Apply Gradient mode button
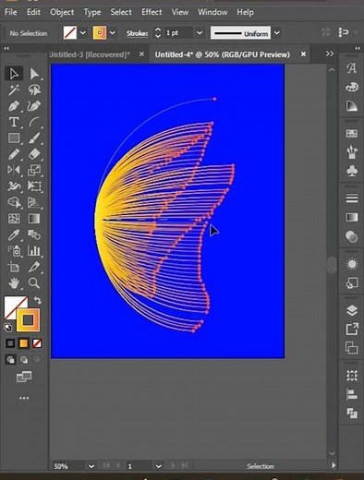 (x=24, y=343)
